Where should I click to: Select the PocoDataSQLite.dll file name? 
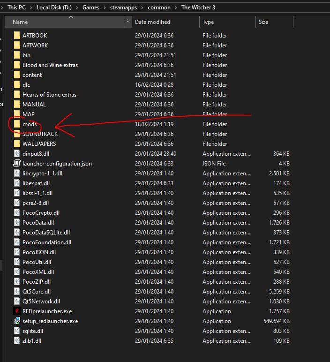point(46,233)
